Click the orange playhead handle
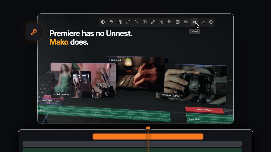The width and height of the screenshot is (271, 152). tap(148, 128)
